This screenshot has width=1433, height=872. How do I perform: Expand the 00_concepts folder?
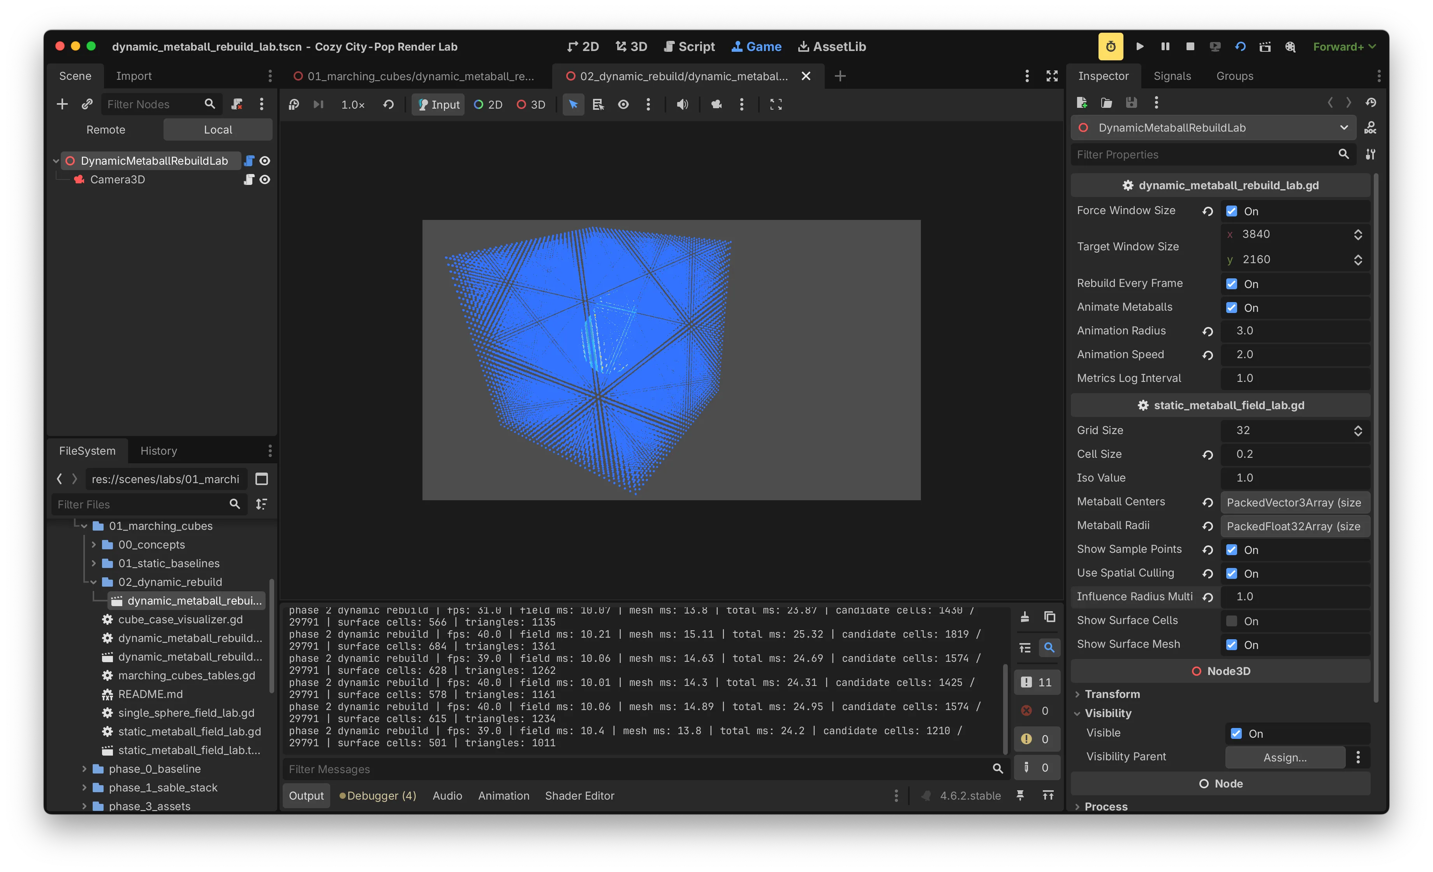point(93,545)
